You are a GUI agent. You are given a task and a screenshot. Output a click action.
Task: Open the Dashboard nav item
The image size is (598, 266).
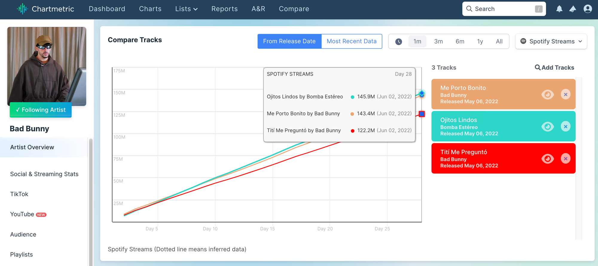tap(107, 9)
